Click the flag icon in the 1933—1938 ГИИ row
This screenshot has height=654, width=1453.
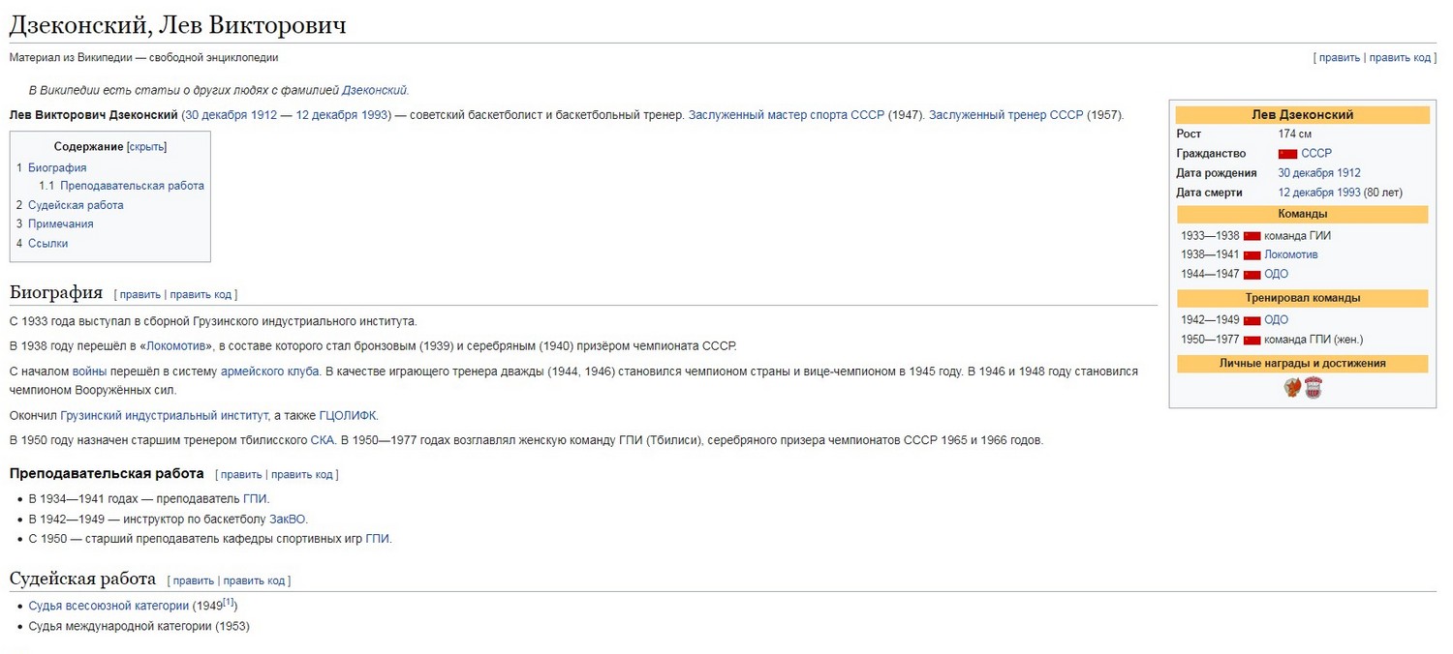(x=1252, y=236)
